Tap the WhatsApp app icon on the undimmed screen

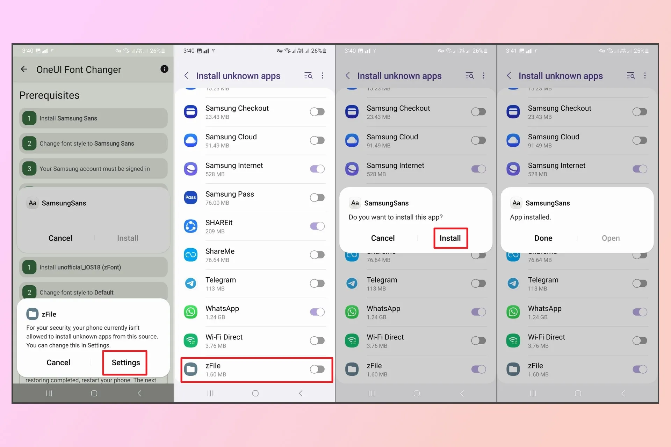(x=191, y=312)
